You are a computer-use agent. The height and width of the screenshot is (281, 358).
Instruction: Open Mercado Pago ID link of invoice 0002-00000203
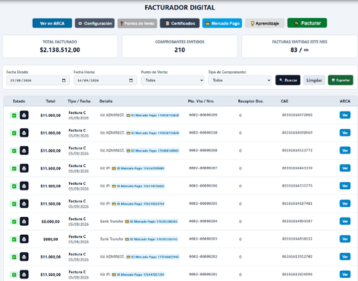click(x=151, y=239)
